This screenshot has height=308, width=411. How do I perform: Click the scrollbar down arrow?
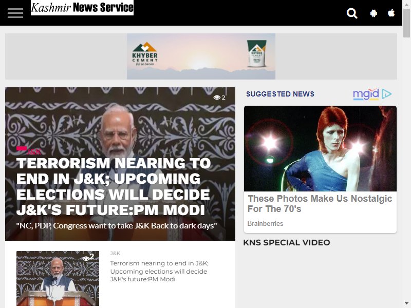point(406,303)
